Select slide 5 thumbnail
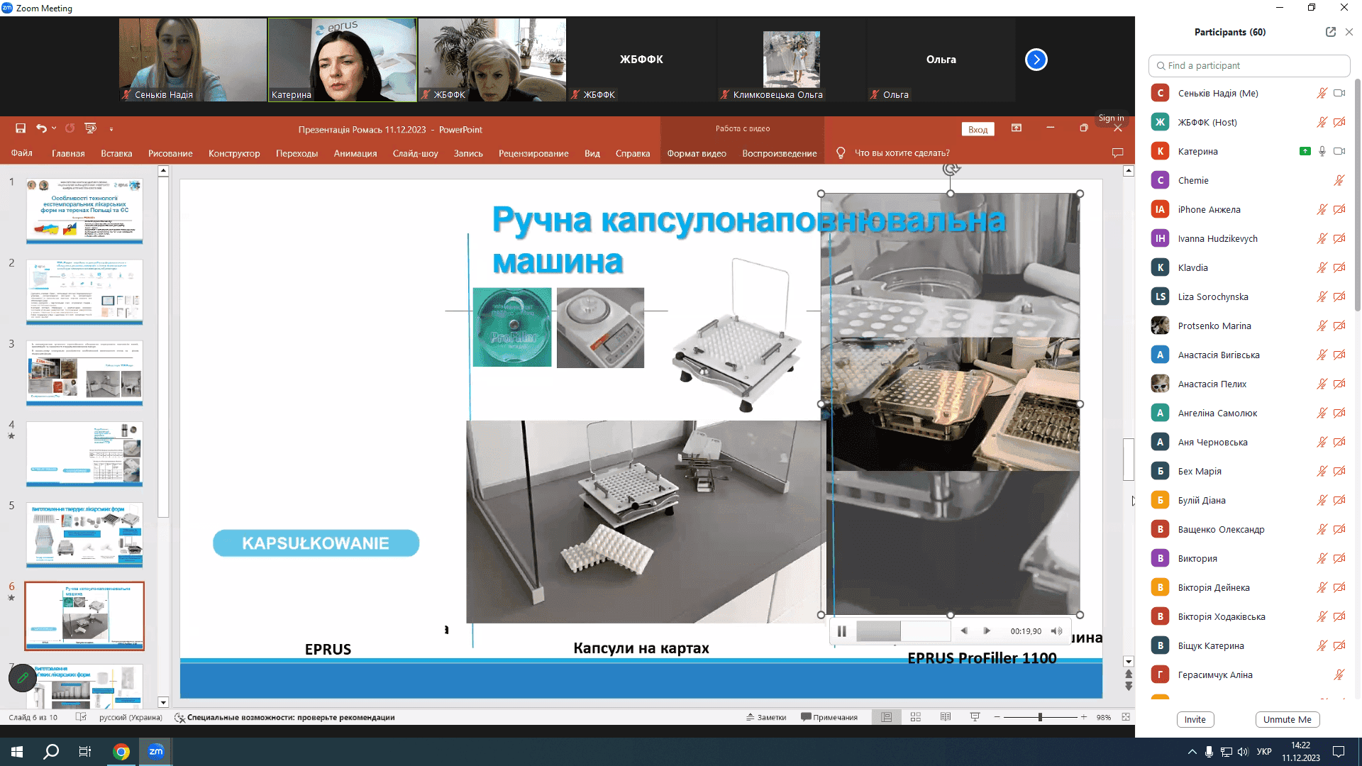Image resolution: width=1362 pixels, height=766 pixels. [x=84, y=535]
